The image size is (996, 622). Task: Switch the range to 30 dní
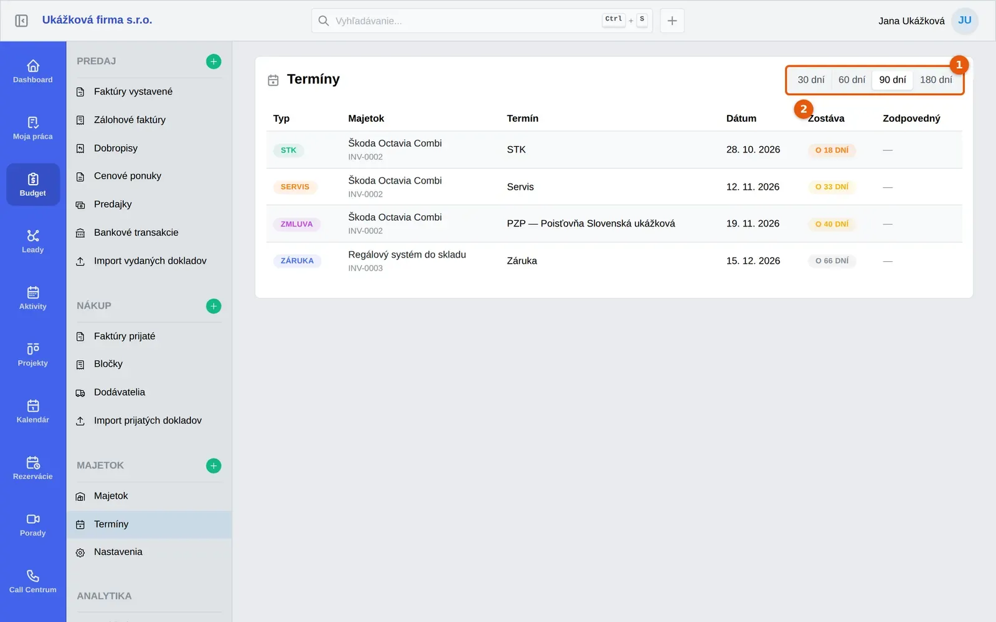[x=811, y=80]
